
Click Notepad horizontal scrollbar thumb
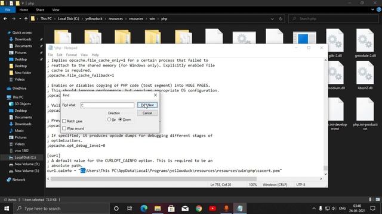[153, 178]
